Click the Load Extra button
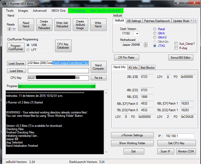Viewport: 201px width, 164px height. click(x=16, y=71)
